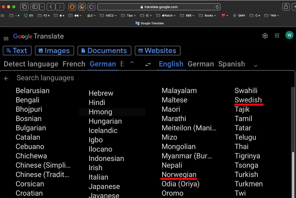Screen dimensions: 296x198
Task: Select Norwegian as a language
Action: coord(179,174)
